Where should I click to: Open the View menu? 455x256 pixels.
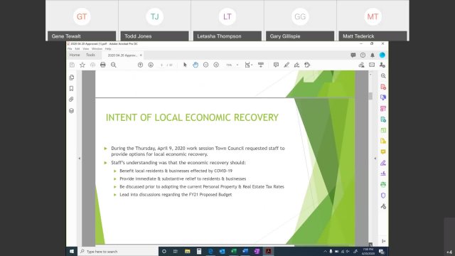coord(86,49)
